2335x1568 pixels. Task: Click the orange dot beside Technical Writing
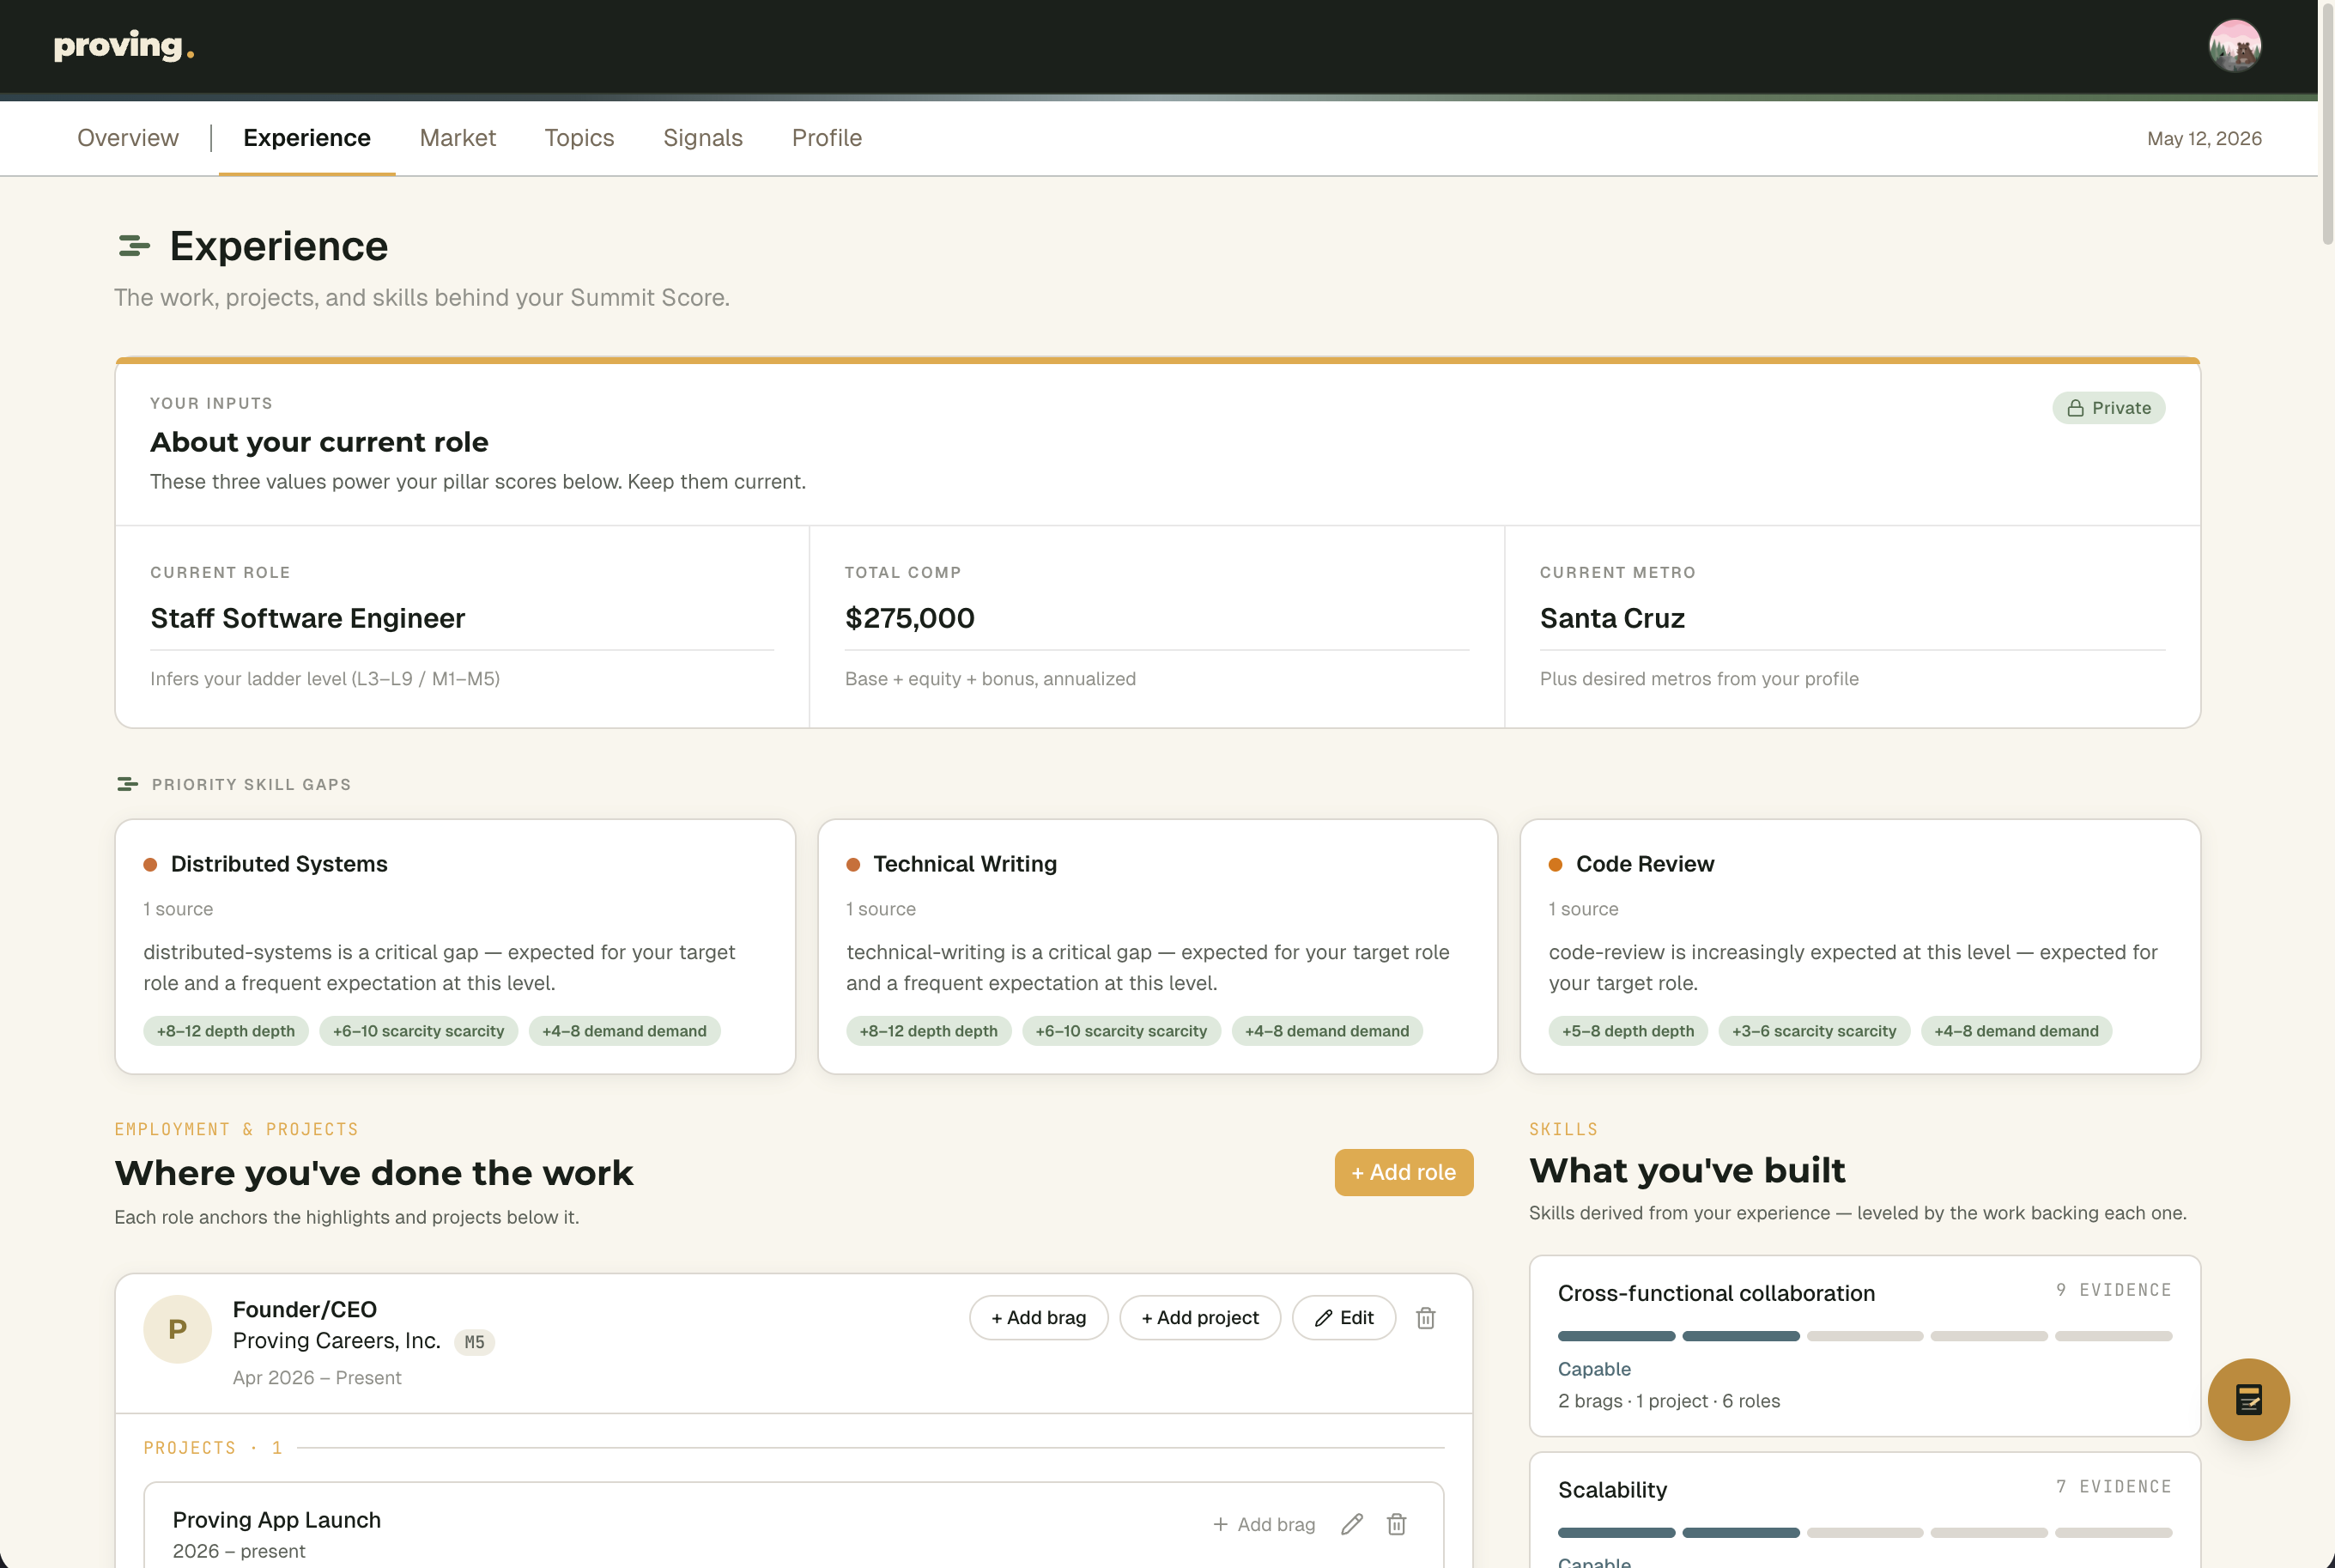pyautogui.click(x=852, y=864)
